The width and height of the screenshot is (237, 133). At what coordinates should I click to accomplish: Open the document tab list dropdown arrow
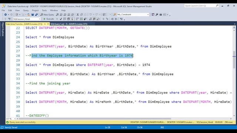[234, 24]
